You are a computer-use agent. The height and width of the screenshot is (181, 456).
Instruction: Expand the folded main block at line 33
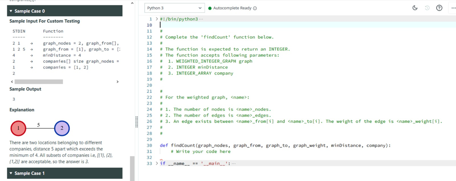click(x=157, y=163)
